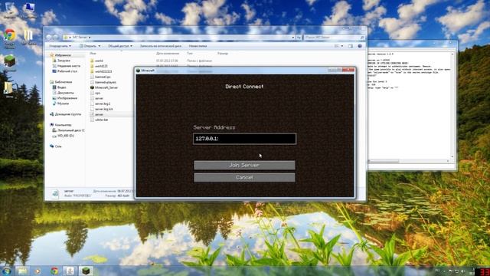This screenshot has height=276, width=490.
Task: Click the Chrome taskbar icon
Action: point(54,271)
